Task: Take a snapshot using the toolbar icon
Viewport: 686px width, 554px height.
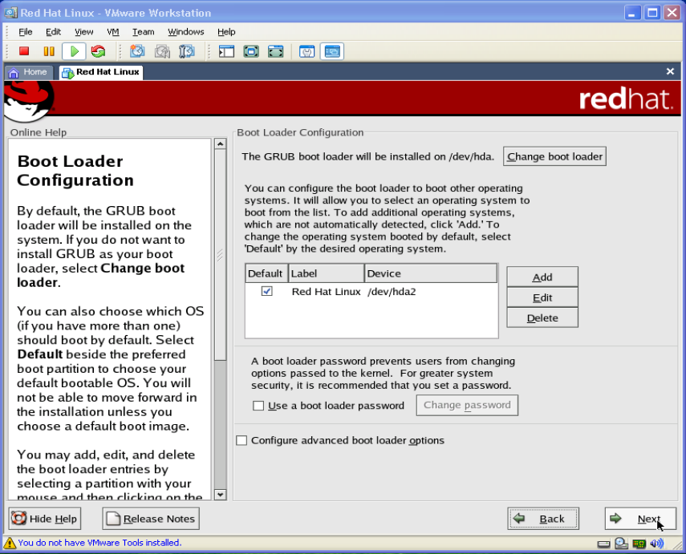Action: (x=137, y=51)
